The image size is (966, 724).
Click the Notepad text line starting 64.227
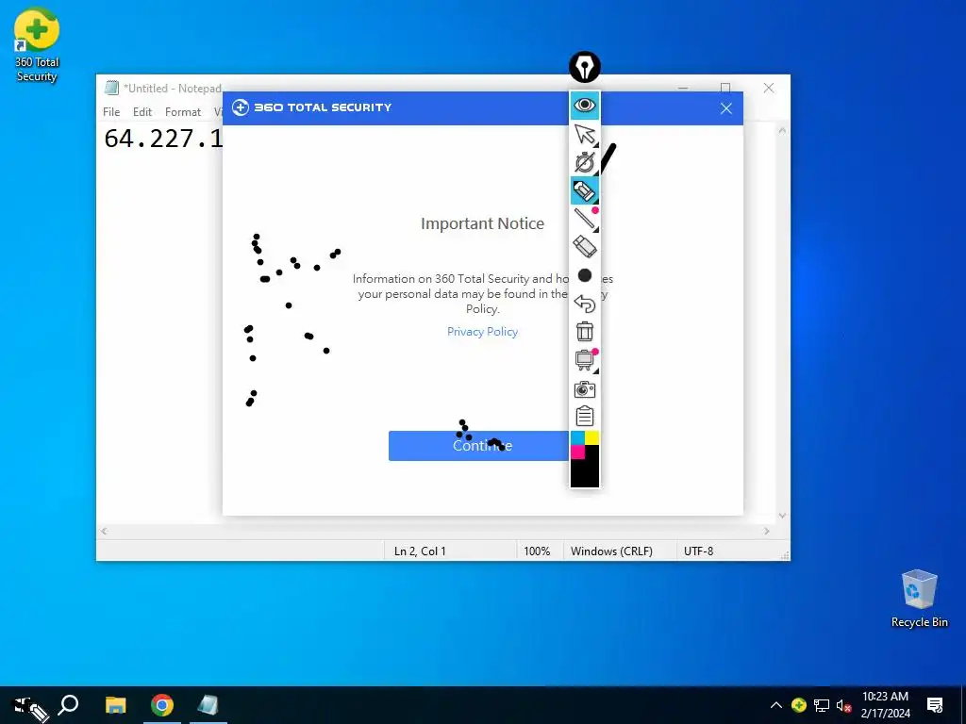click(x=163, y=139)
